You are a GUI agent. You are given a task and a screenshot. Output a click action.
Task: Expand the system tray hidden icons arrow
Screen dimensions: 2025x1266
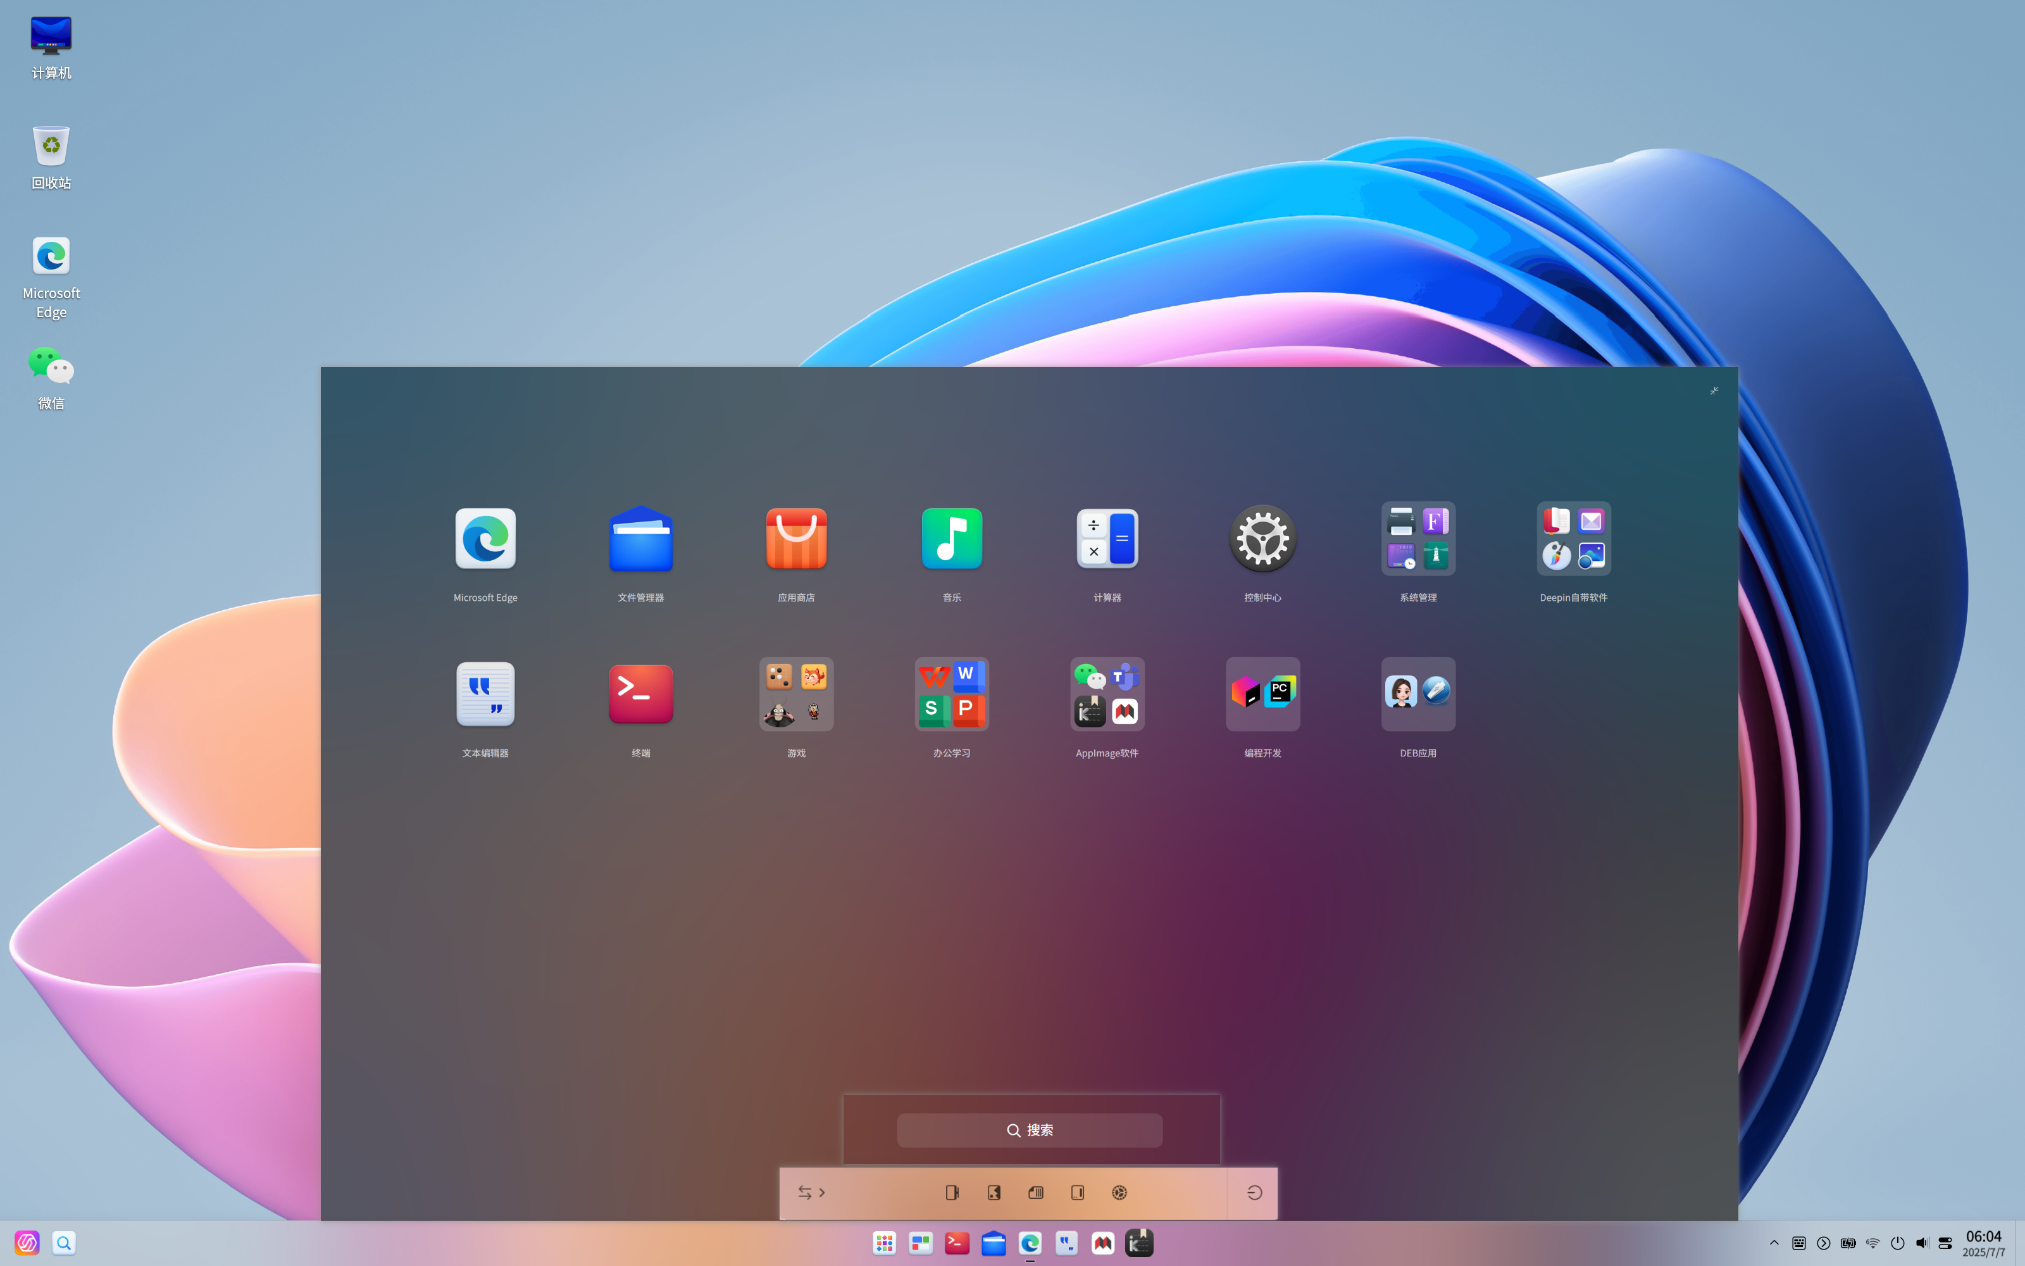point(1774,1243)
